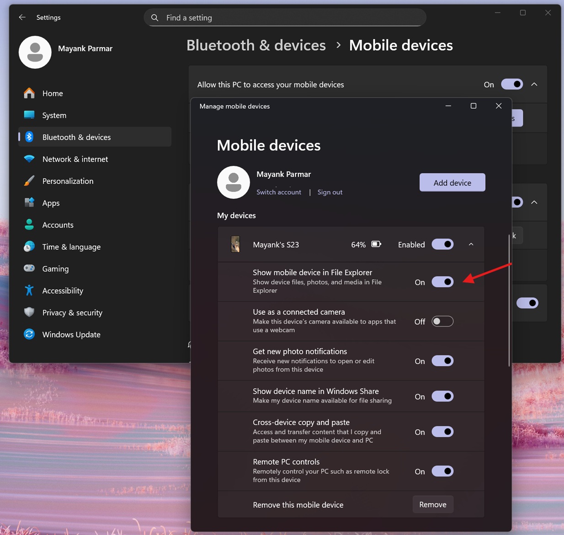
Task: Expand the partially hidden section behind the dialog
Action: click(x=534, y=202)
